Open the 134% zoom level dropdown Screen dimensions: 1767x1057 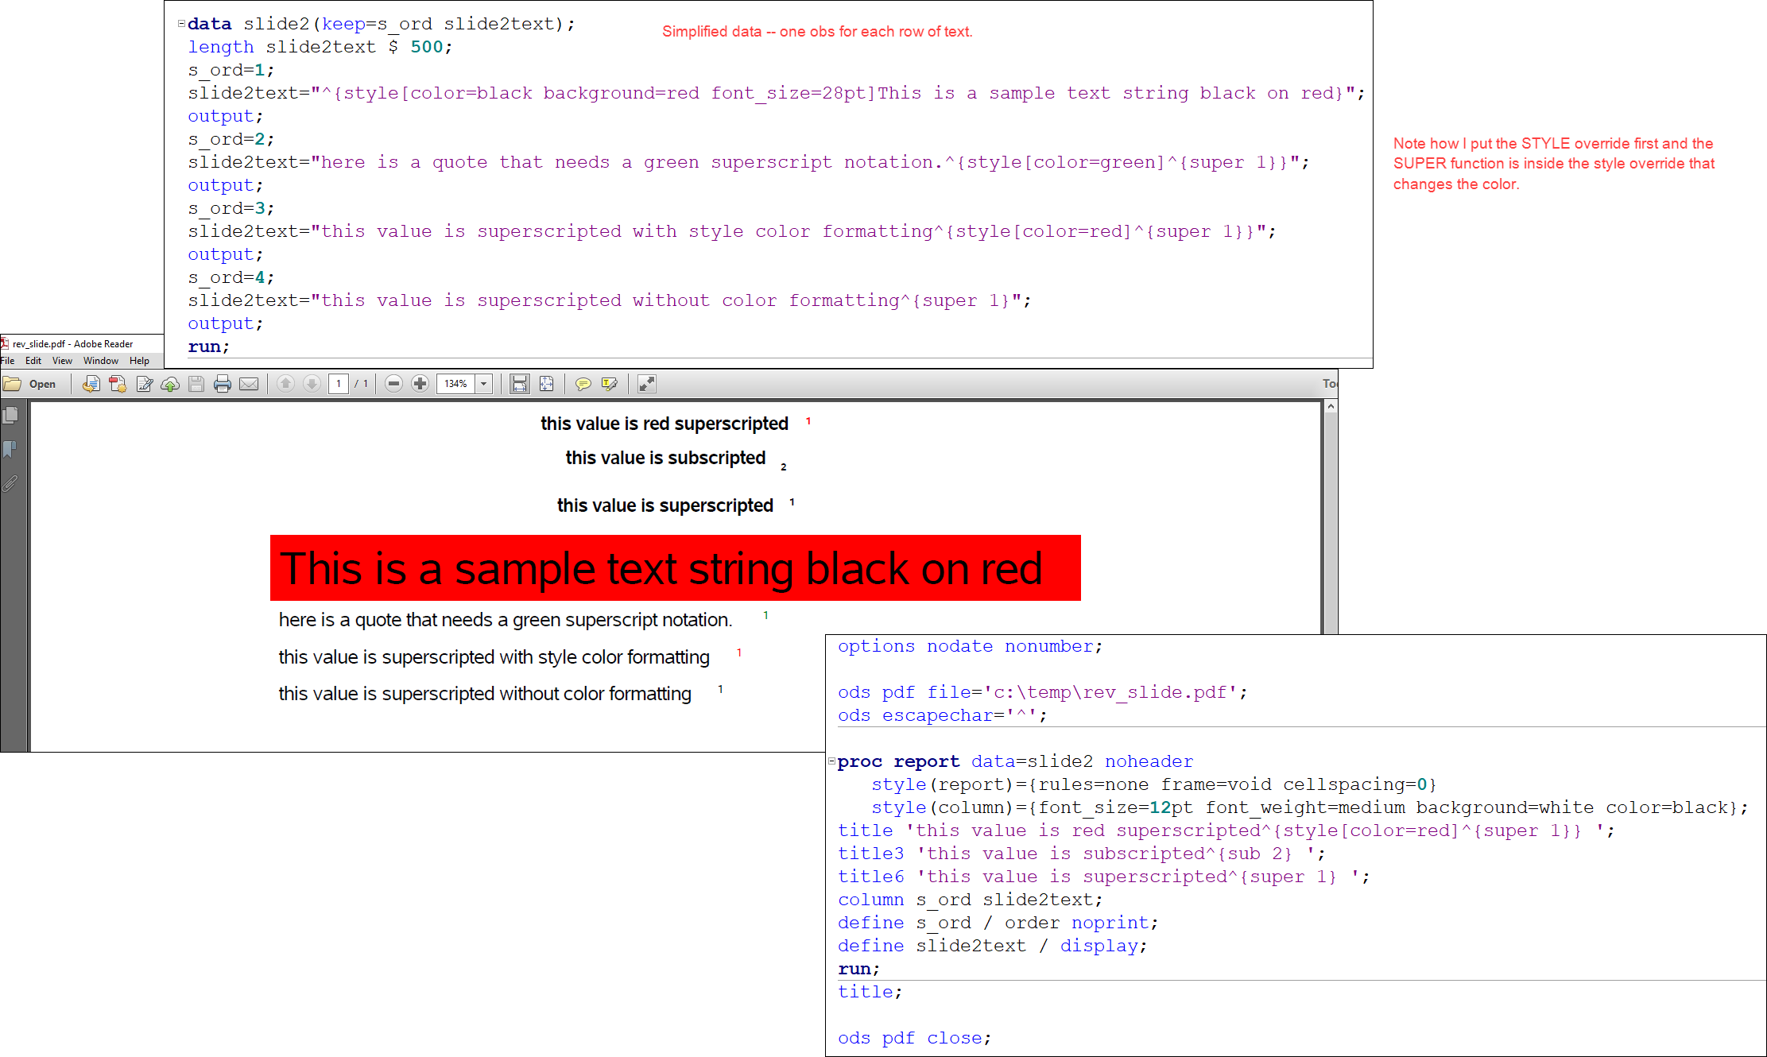484,384
